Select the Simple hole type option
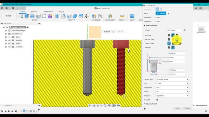The height and width of the screenshot is (117, 209). tap(169, 35)
